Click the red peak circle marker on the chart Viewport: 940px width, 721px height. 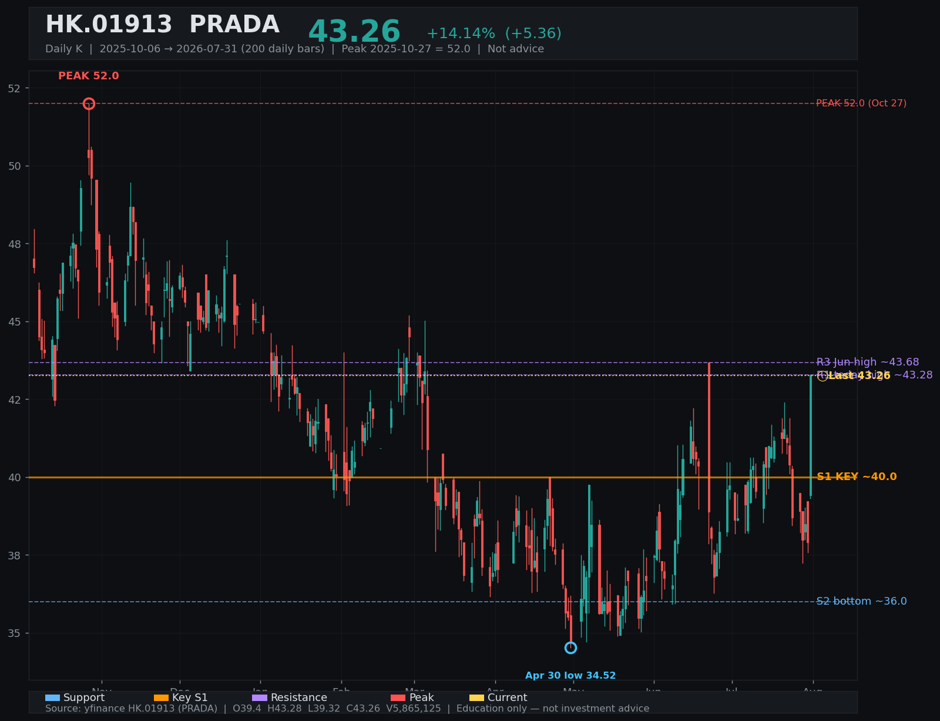tap(89, 104)
